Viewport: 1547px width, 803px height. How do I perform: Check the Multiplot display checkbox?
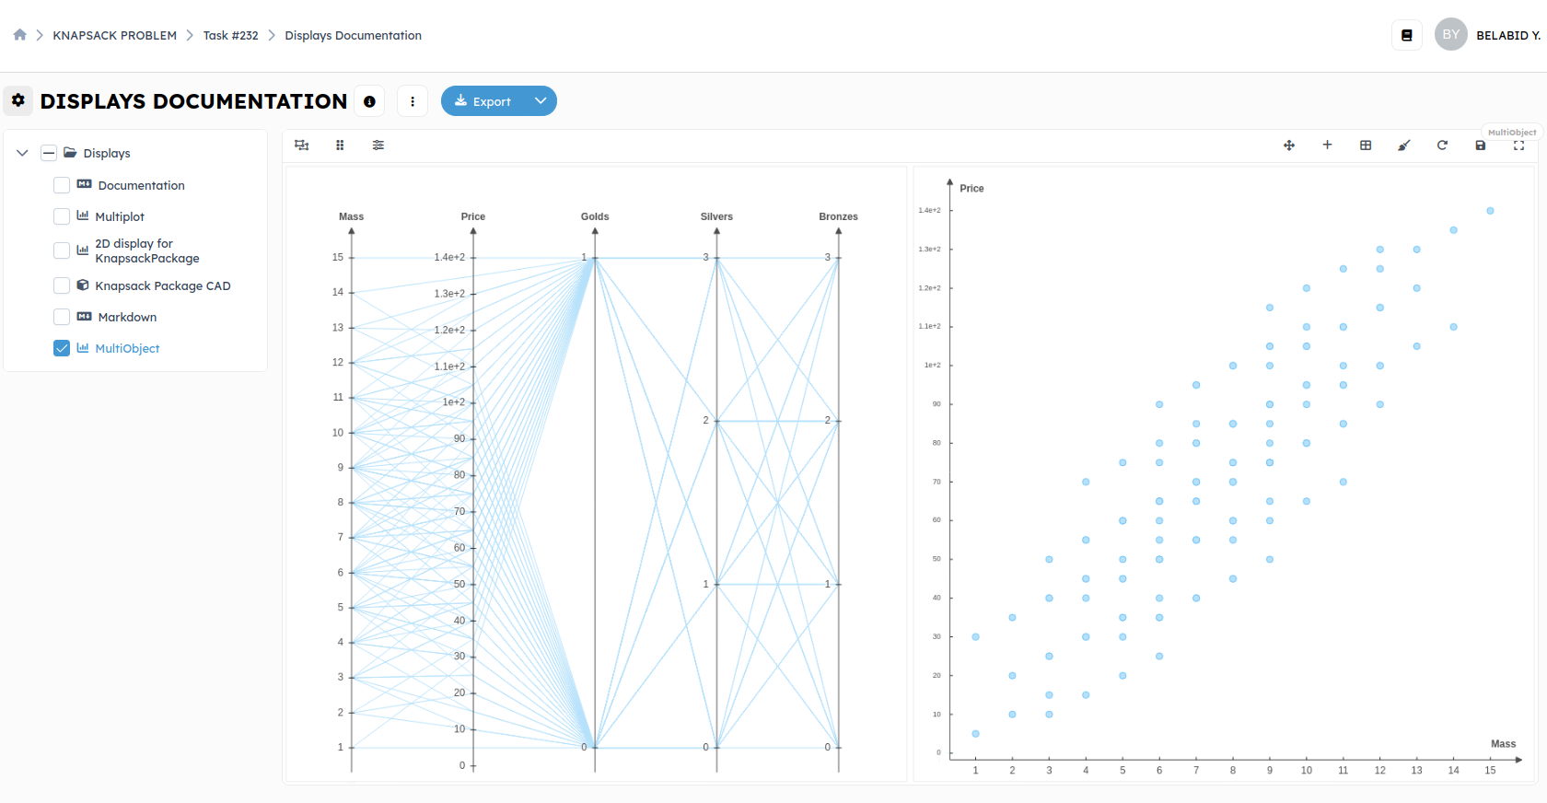click(x=62, y=216)
